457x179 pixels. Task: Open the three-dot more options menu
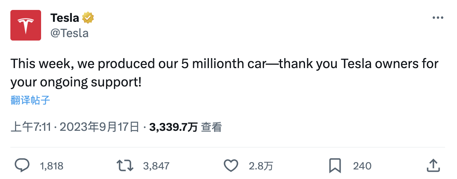(438, 18)
